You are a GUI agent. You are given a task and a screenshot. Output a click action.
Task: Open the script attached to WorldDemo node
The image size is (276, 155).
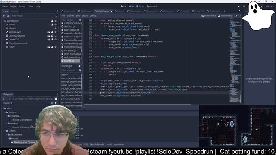pyautogui.click(x=52, y=21)
